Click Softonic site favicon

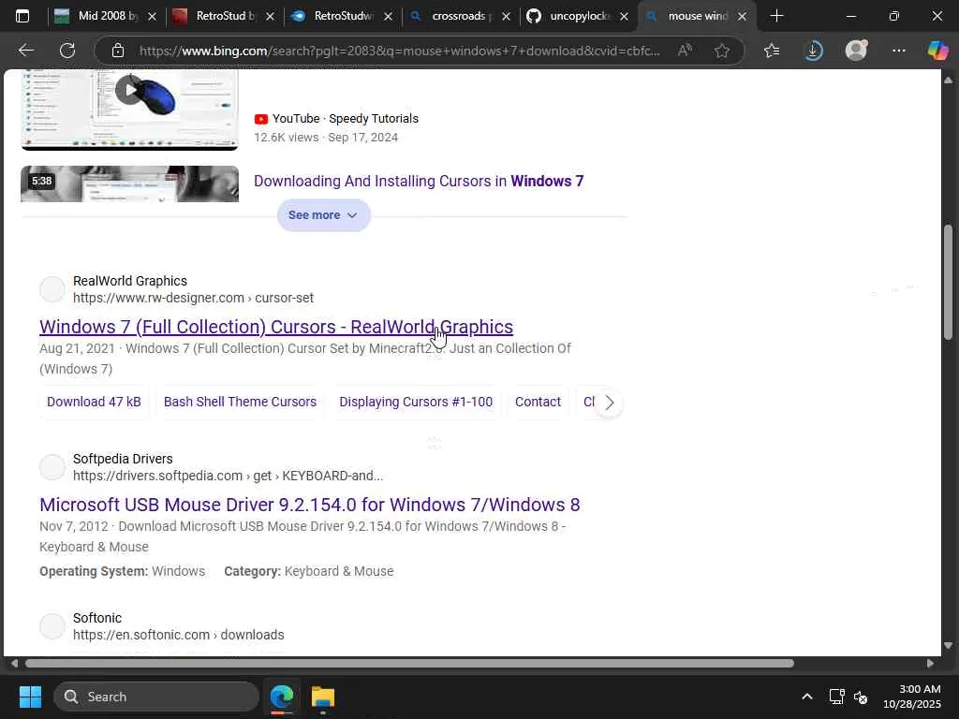52,626
